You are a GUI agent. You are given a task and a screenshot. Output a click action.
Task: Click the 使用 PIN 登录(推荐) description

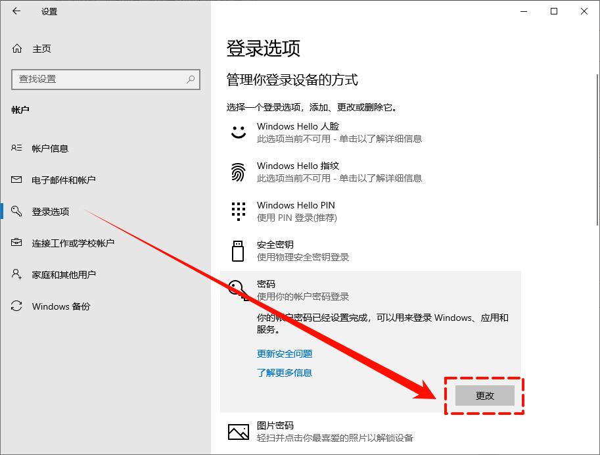(x=296, y=218)
